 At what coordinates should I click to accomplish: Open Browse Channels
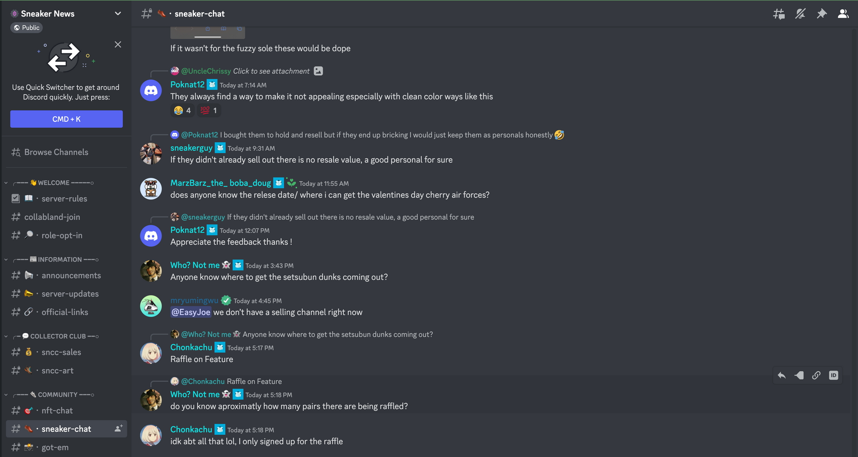click(55, 152)
